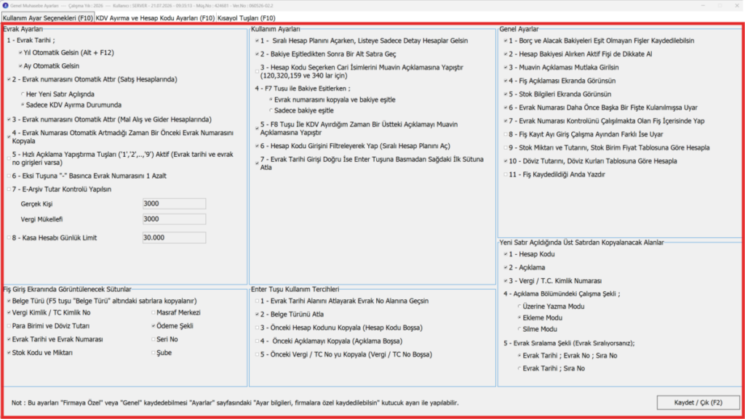Enable Masraf Merkezi column checkbox
The image size is (745, 419).
click(x=154, y=313)
